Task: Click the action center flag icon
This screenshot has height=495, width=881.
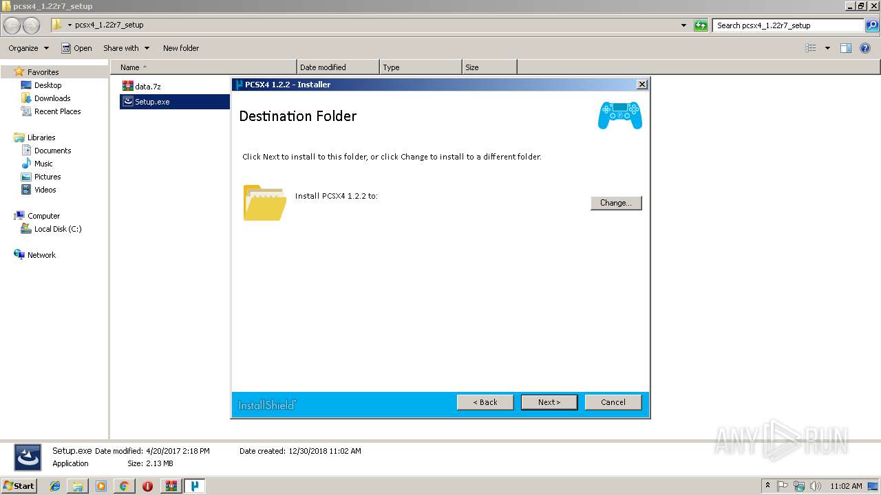Action: pyautogui.click(x=783, y=486)
